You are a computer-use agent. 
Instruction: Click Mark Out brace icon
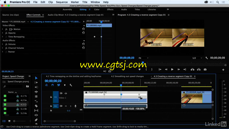pos(152,69)
